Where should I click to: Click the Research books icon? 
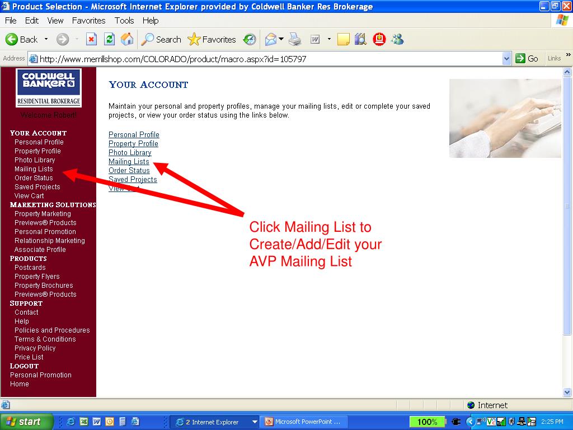361,39
